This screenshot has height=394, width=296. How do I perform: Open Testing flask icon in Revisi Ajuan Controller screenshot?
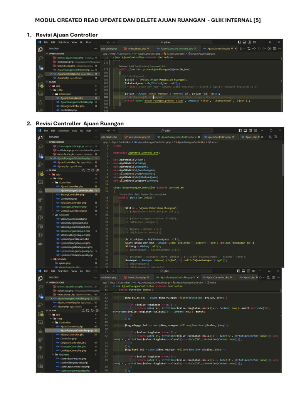(x=40, y=102)
